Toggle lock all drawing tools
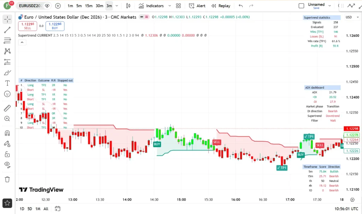The image size is (362, 214). pyautogui.click(x=7, y=154)
